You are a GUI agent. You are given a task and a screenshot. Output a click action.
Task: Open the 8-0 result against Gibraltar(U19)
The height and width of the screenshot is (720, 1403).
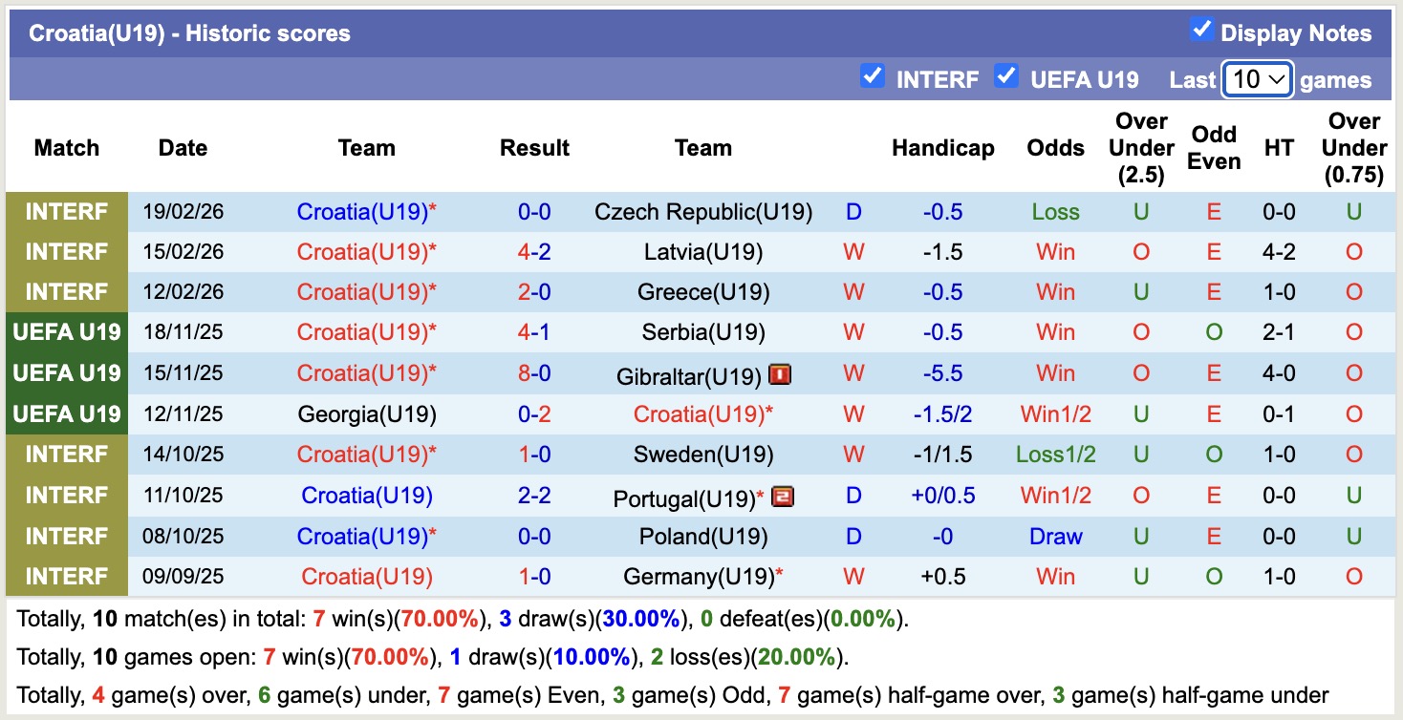(534, 373)
